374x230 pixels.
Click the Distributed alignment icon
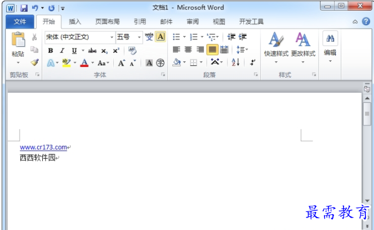click(x=224, y=49)
